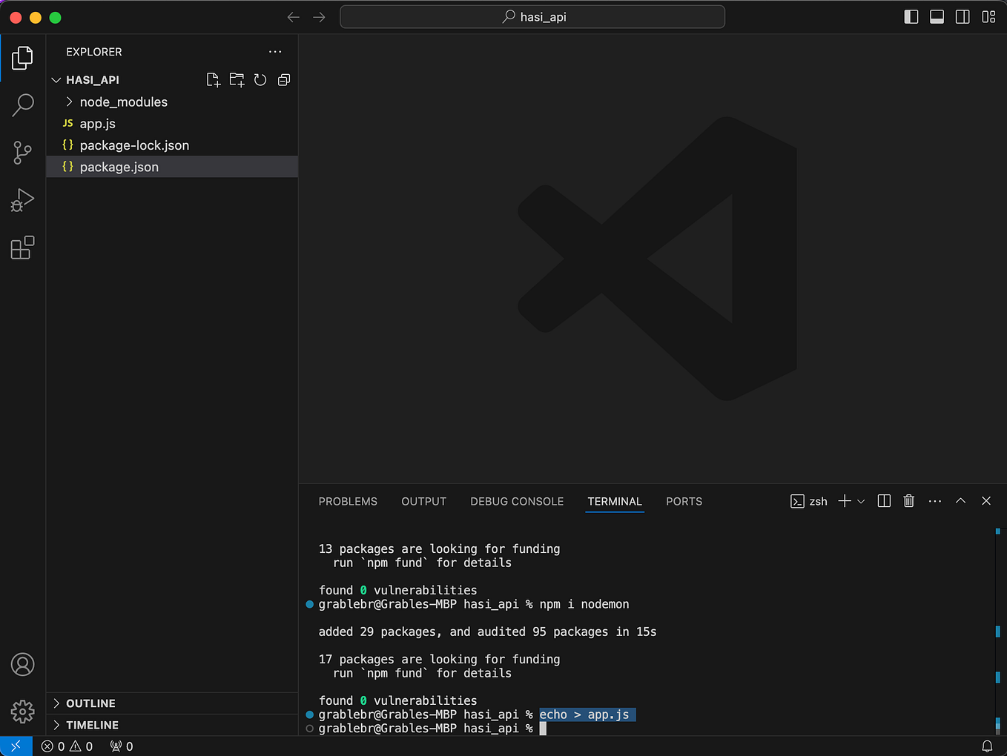The height and width of the screenshot is (756, 1007).
Task: Open the PORTS tab
Action: point(683,501)
